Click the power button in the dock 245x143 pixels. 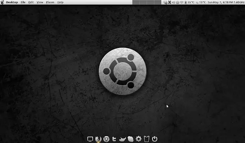coord(155,139)
